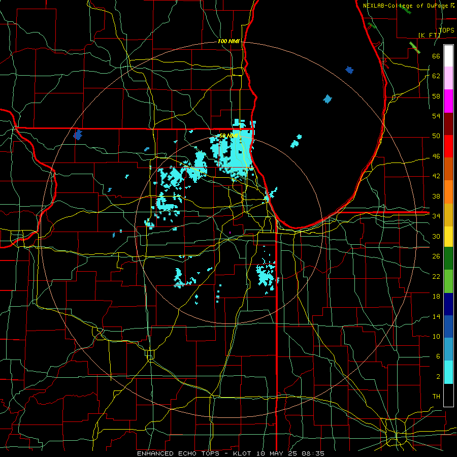Click the [K FT] units label
The width and height of the screenshot is (457, 457).
tap(429, 35)
